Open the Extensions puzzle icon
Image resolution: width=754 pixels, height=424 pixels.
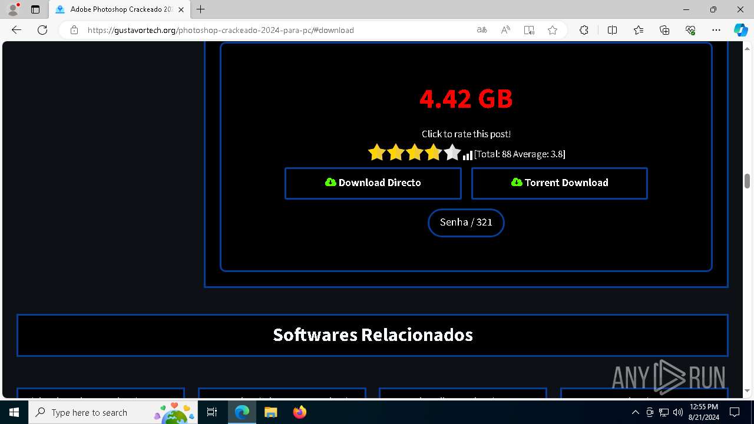pos(584,30)
